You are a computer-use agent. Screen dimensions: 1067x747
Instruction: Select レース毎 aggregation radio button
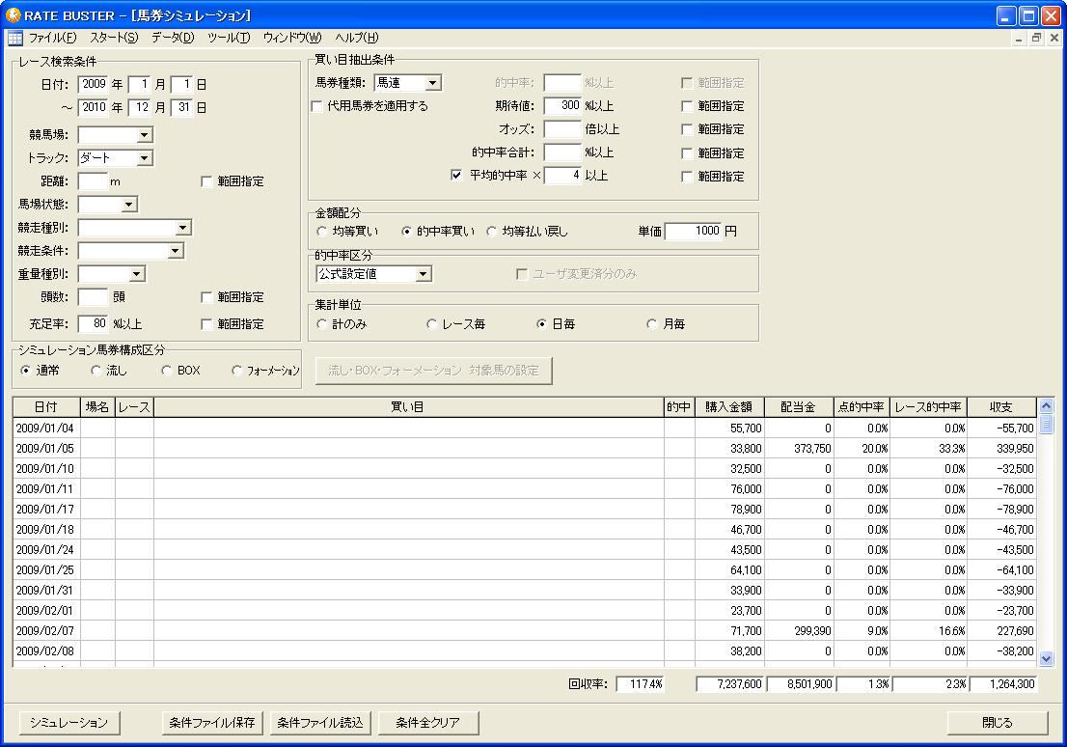pos(431,324)
